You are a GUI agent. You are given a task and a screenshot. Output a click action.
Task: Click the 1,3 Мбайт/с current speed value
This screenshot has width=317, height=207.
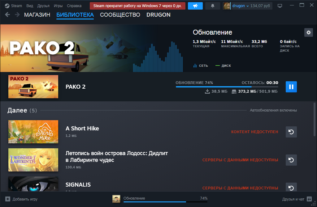coord(204,42)
